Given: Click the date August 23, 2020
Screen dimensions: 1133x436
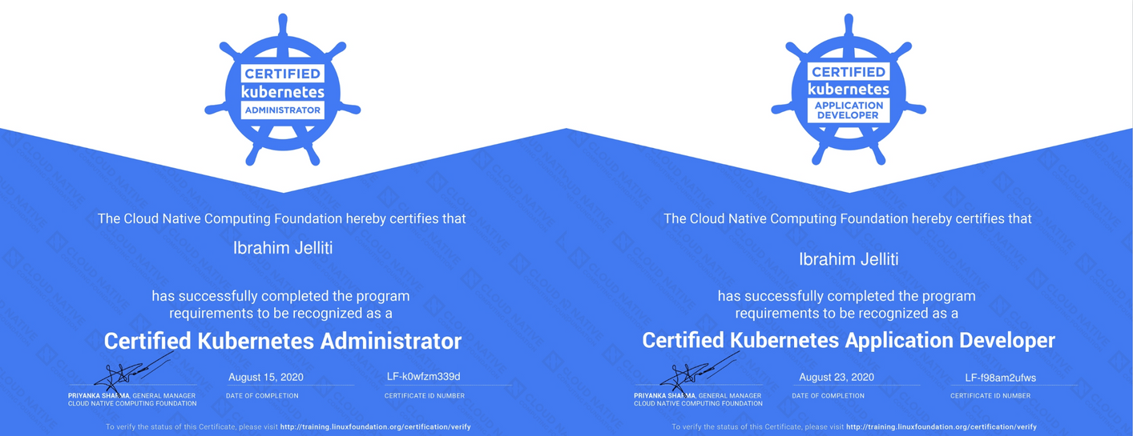Looking at the screenshot, I should 837,377.
